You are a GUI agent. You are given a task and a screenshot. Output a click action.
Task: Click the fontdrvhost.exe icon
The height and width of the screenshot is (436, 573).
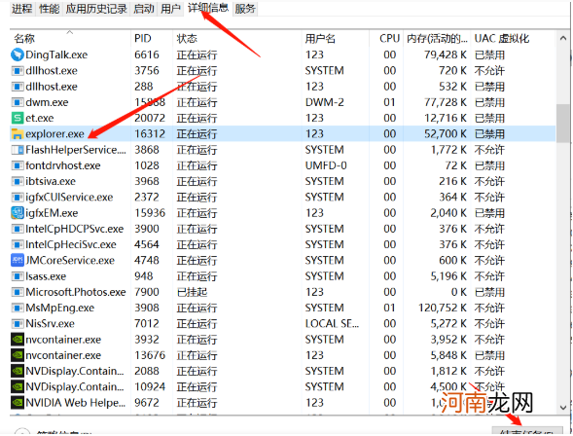[x=18, y=165]
